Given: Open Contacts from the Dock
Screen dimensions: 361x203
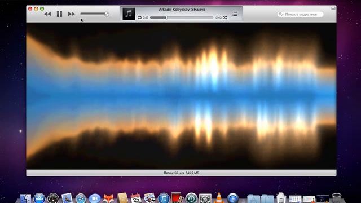Looking at the screenshot, I should coord(122,198).
